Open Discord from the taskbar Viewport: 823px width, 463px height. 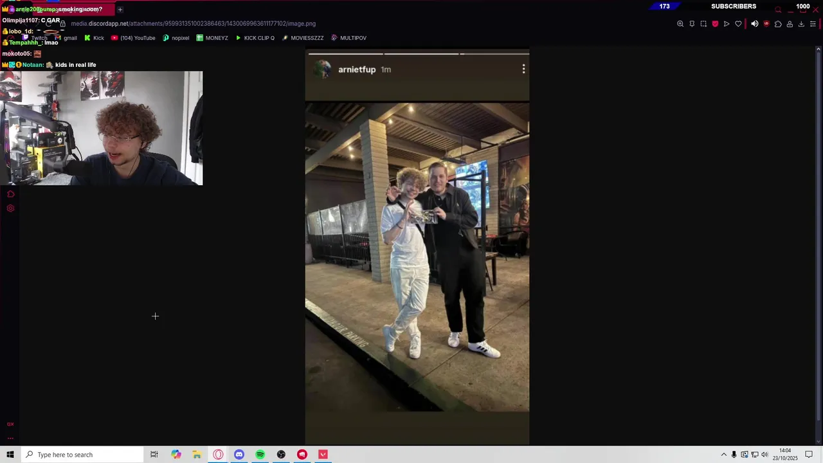(x=239, y=455)
